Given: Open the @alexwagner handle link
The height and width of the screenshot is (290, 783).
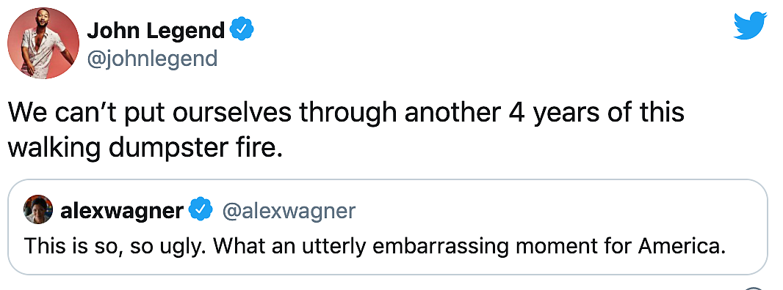Looking at the screenshot, I should (288, 211).
